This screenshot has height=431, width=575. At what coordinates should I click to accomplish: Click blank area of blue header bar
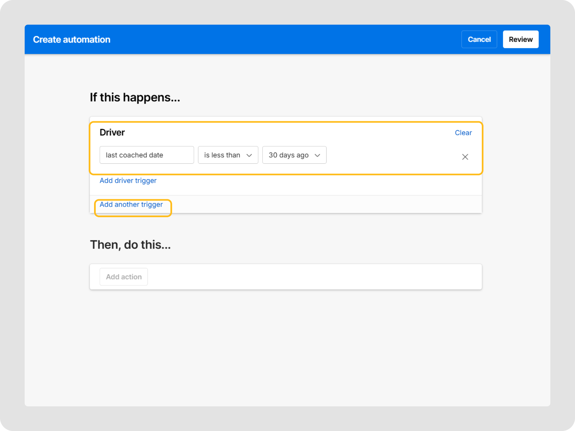(x=281, y=39)
